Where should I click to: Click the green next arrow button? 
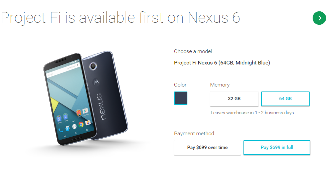[319, 18]
